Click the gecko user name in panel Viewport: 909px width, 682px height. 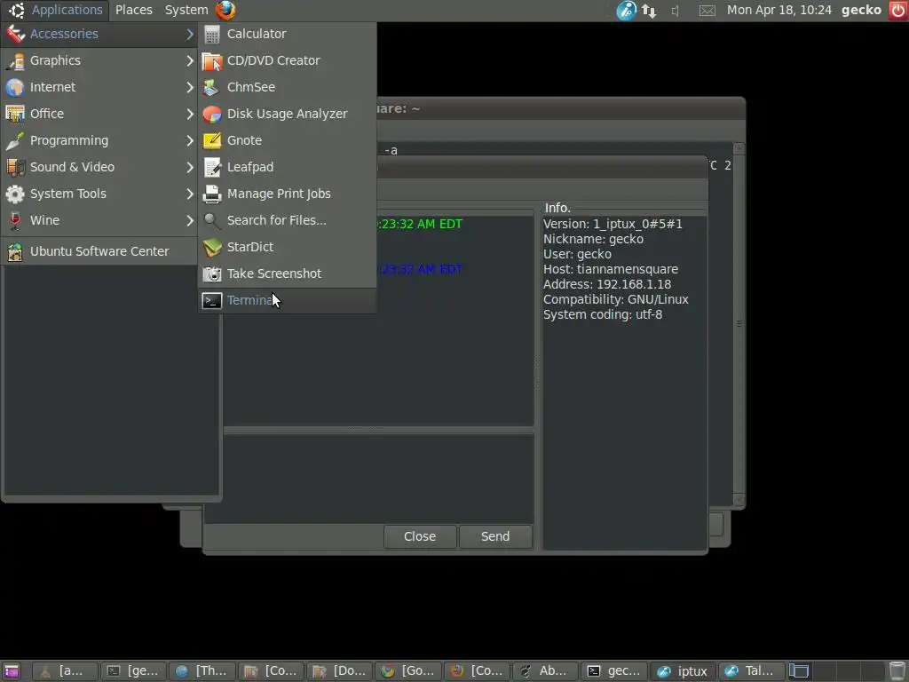point(861,10)
